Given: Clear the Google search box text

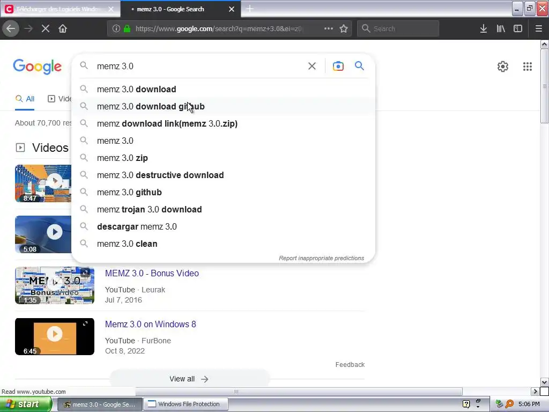Looking at the screenshot, I should click(311, 66).
